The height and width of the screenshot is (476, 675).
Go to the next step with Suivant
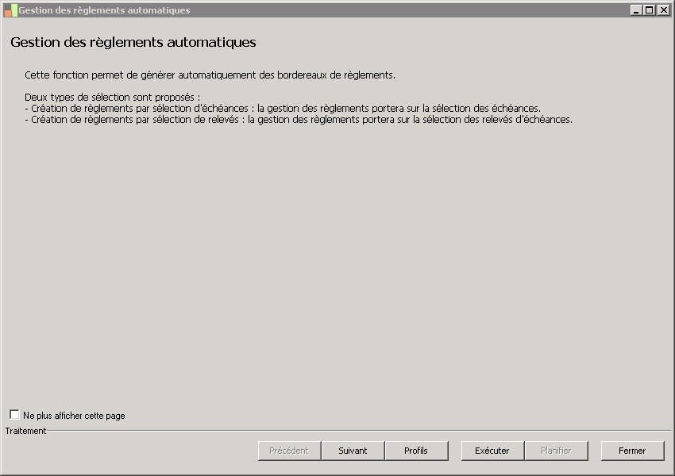[x=353, y=451]
